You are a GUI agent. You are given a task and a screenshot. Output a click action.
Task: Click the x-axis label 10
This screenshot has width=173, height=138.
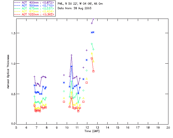tap(67, 127)
